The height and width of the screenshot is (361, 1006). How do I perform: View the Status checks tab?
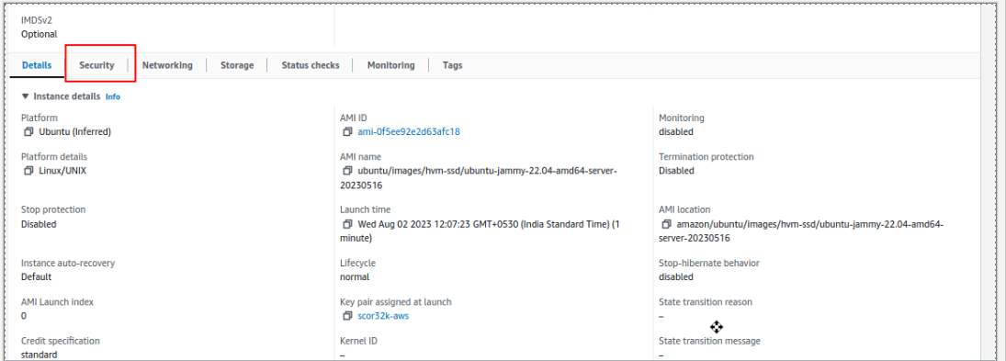click(311, 65)
